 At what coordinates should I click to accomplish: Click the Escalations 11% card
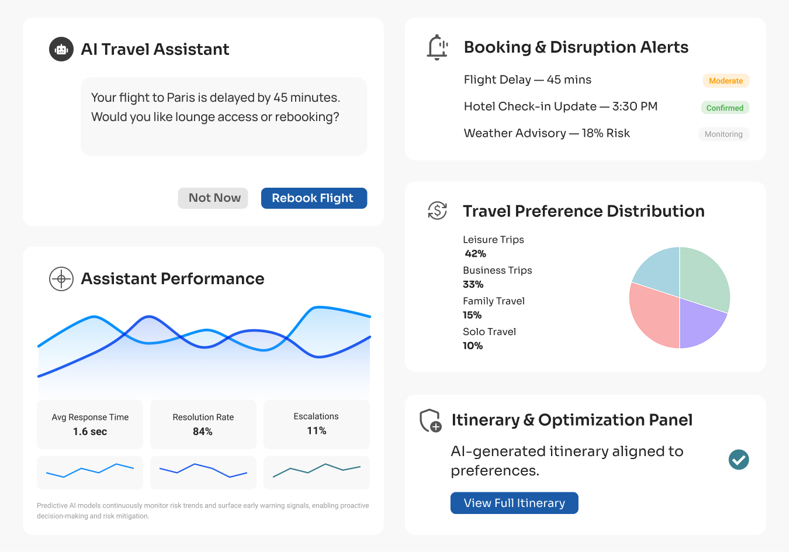pos(317,425)
